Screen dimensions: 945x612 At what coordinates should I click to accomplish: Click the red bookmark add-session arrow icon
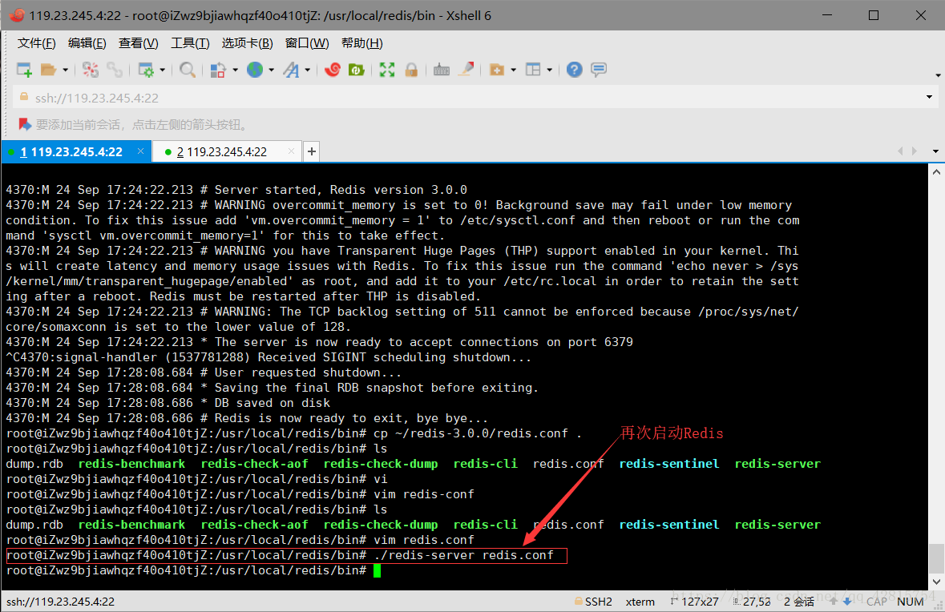pyautogui.click(x=25, y=125)
